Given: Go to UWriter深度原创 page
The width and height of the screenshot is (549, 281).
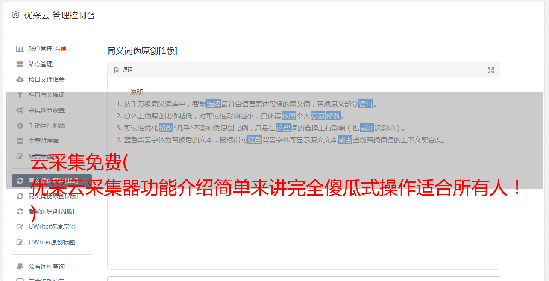Looking at the screenshot, I should (x=52, y=227).
